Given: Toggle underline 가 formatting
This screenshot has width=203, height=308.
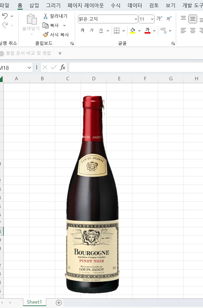Looking at the screenshot, I should tap(101, 30).
